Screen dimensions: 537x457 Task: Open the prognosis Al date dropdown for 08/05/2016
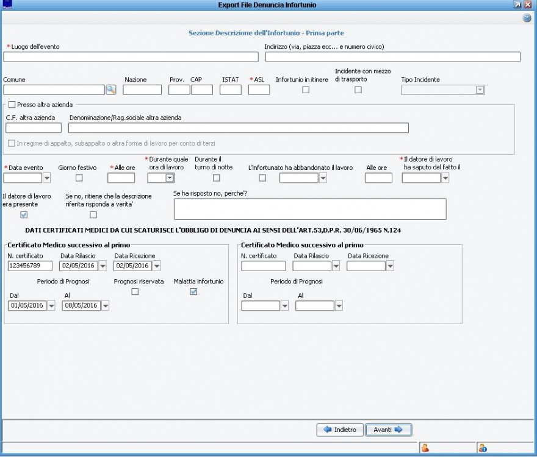point(105,306)
